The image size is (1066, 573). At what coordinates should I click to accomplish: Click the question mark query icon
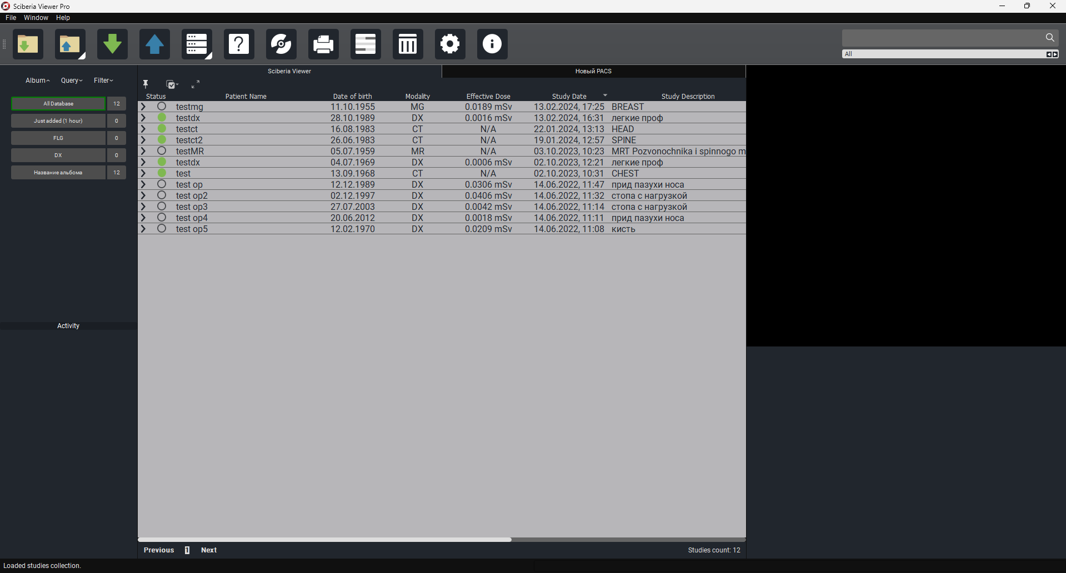click(x=239, y=44)
